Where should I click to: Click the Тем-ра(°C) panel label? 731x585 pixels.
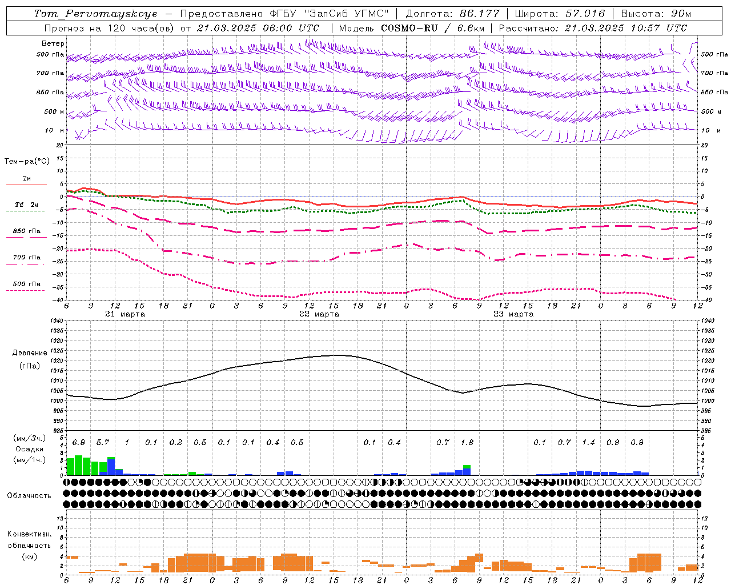(x=27, y=162)
